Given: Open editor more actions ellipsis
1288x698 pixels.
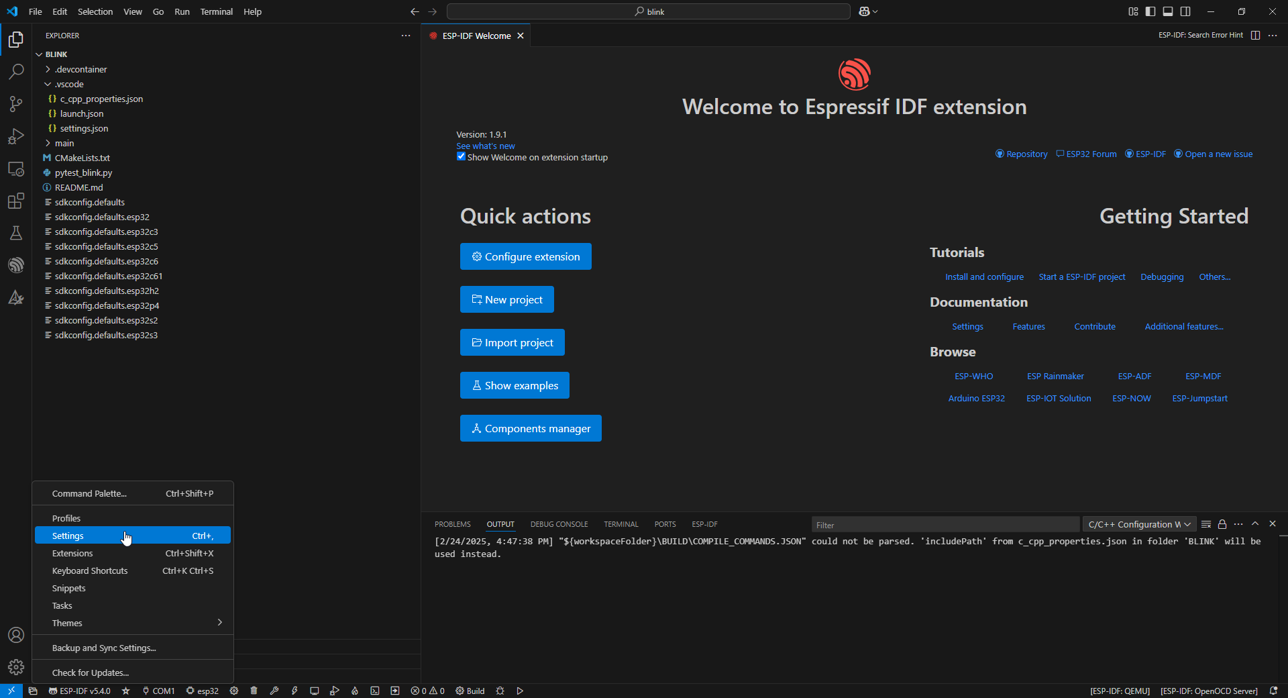Looking at the screenshot, I should pyautogui.click(x=1273, y=35).
